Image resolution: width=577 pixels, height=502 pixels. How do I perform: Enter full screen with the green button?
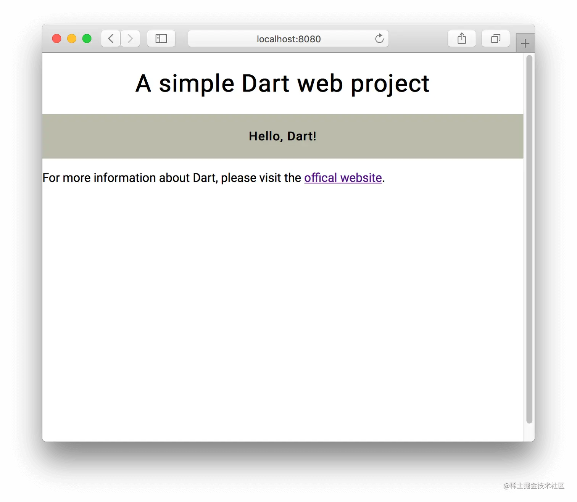click(x=87, y=39)
